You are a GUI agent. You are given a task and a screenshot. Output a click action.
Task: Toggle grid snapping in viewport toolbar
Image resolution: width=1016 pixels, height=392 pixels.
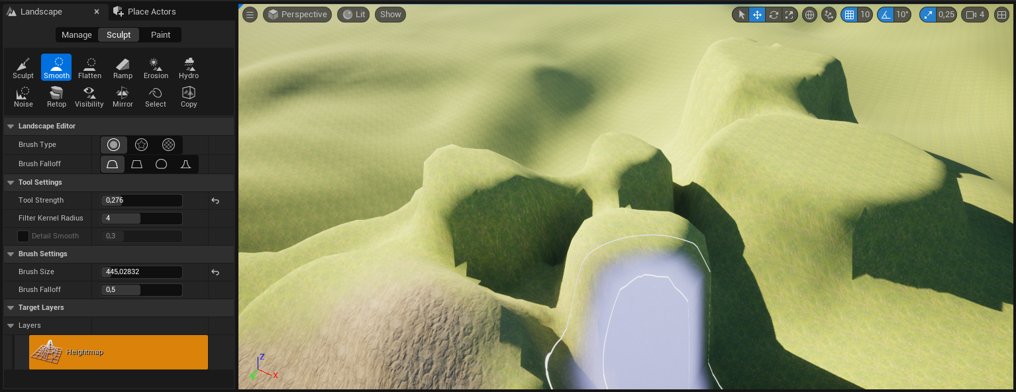coord(849,15)
